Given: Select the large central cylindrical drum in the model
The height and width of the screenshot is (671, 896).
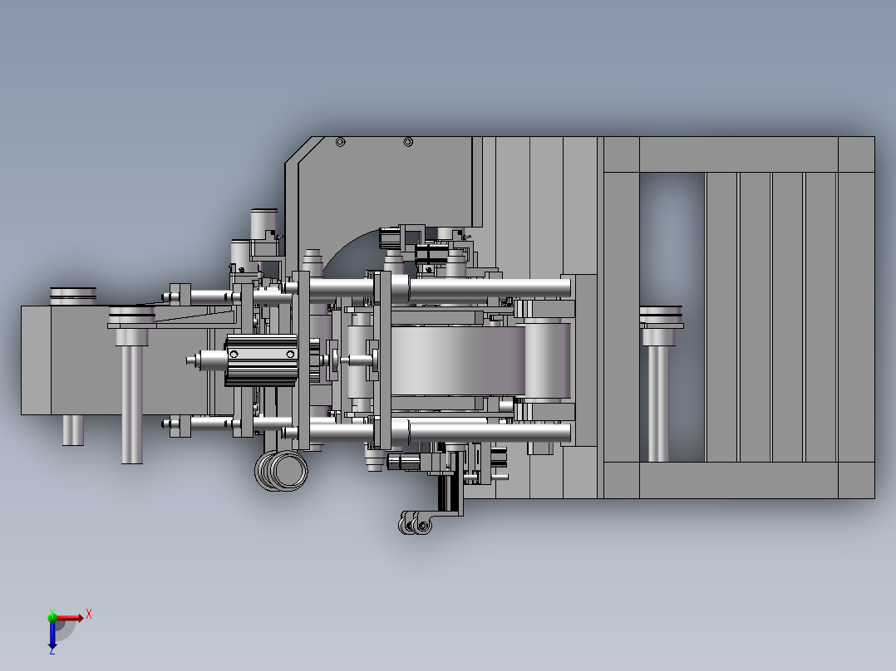Looking at the screenshot, I should coord(458,361).
